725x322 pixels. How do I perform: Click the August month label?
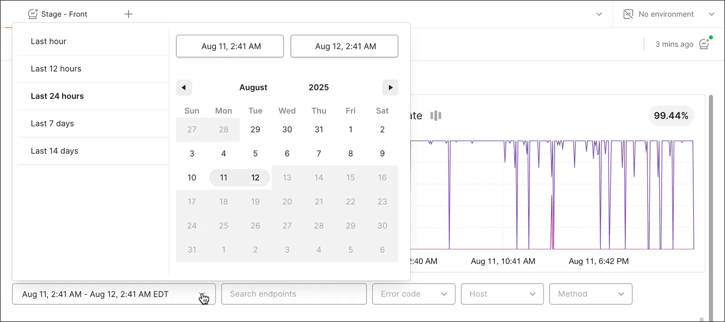tap(253, 87)
